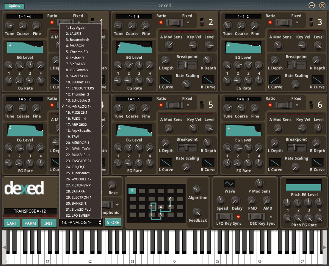Click the CART button

pos(12,223)
